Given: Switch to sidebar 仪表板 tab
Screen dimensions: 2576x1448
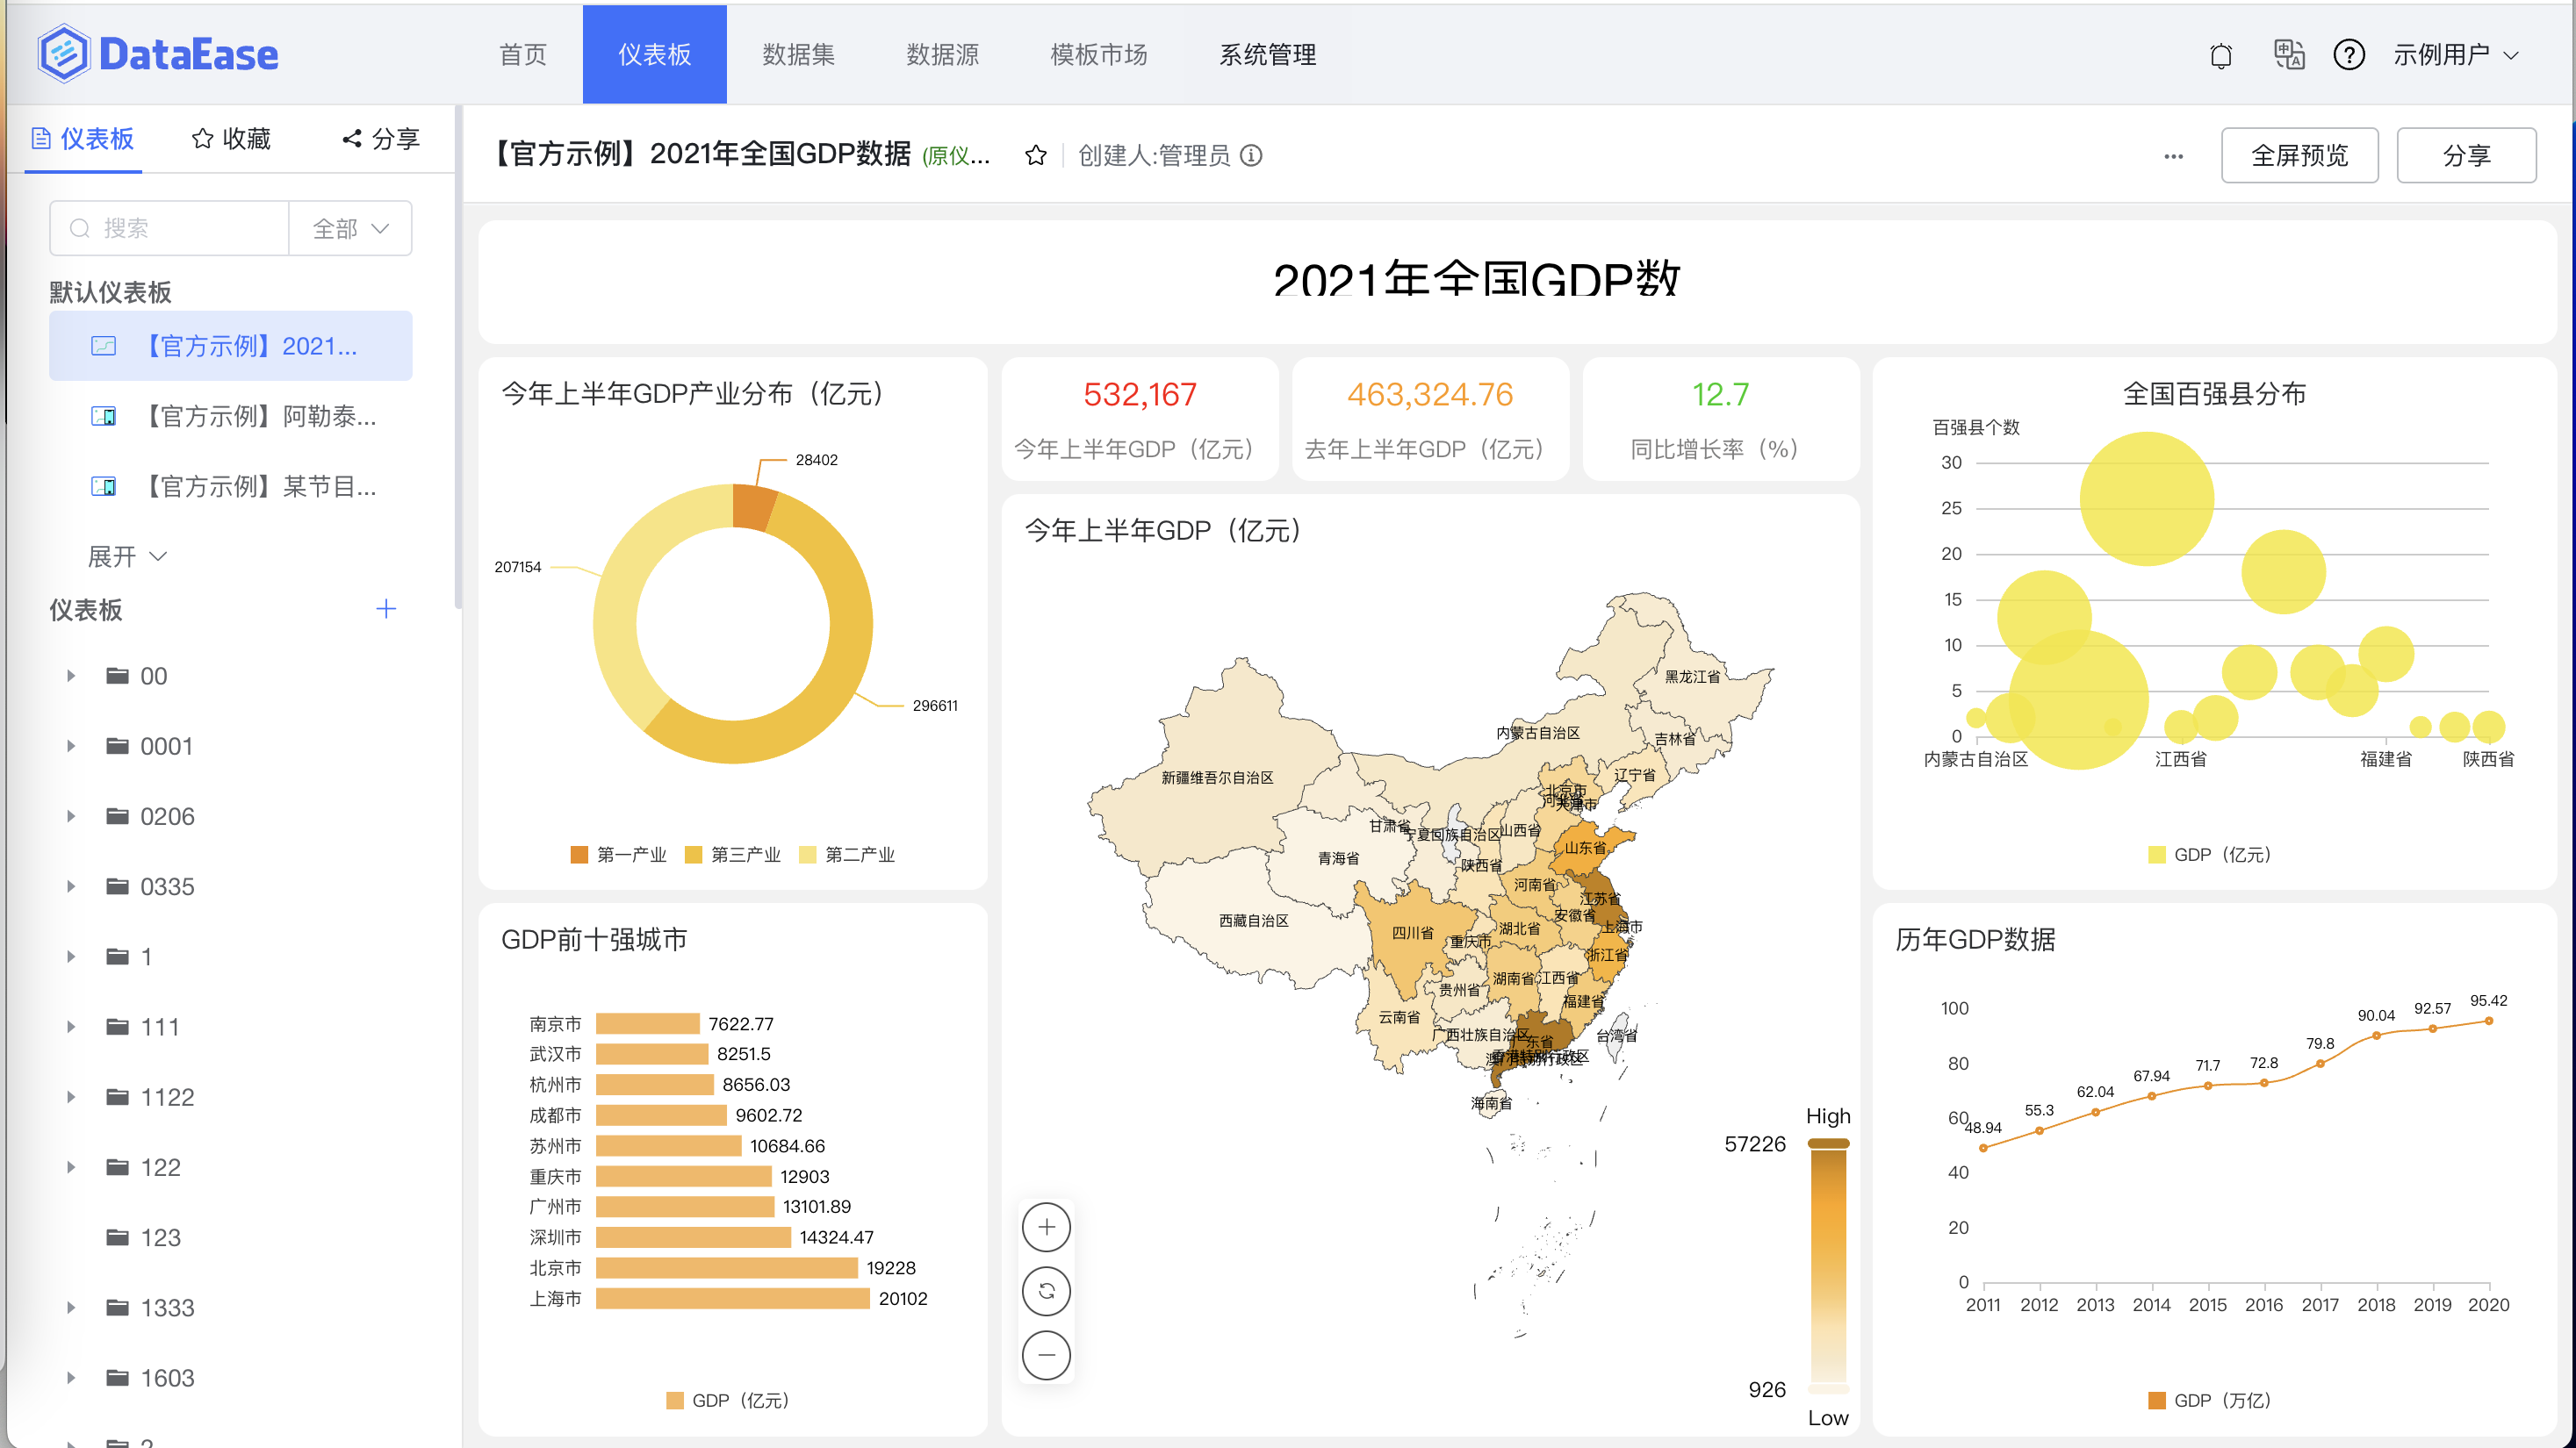Looking at the screenshot, I should point(83,139).
